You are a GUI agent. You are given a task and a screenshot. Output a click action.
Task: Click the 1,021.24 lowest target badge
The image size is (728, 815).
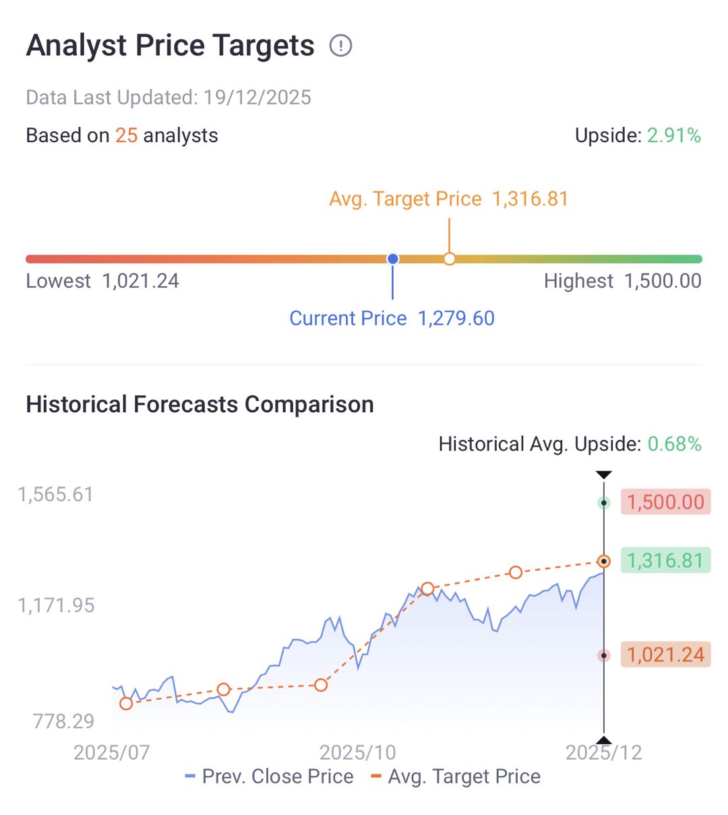click(665, 655)
